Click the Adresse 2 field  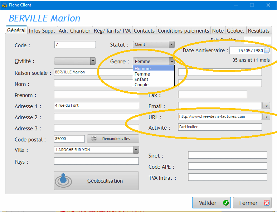point(97,117)
